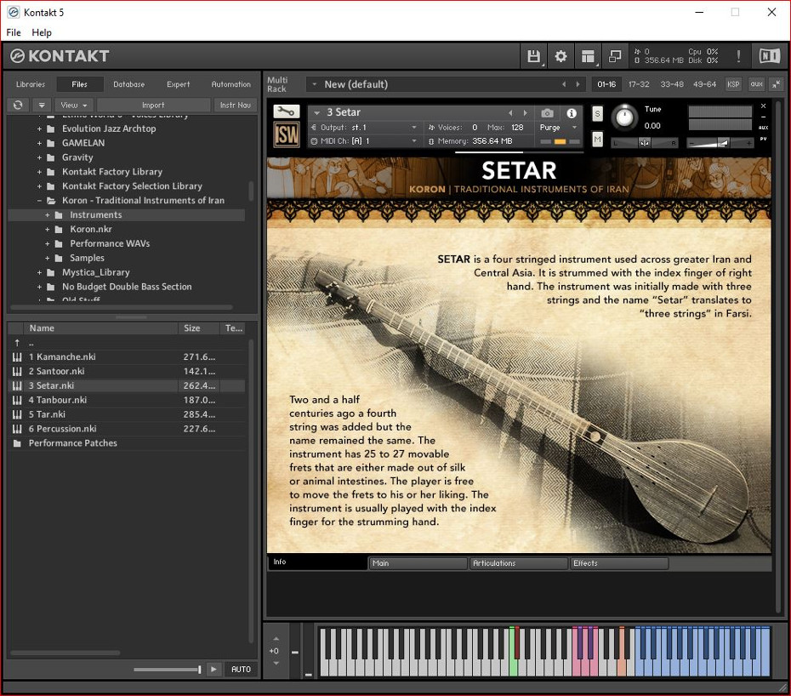Solo the Setar instrument with S button

click(x=597, y=113)
